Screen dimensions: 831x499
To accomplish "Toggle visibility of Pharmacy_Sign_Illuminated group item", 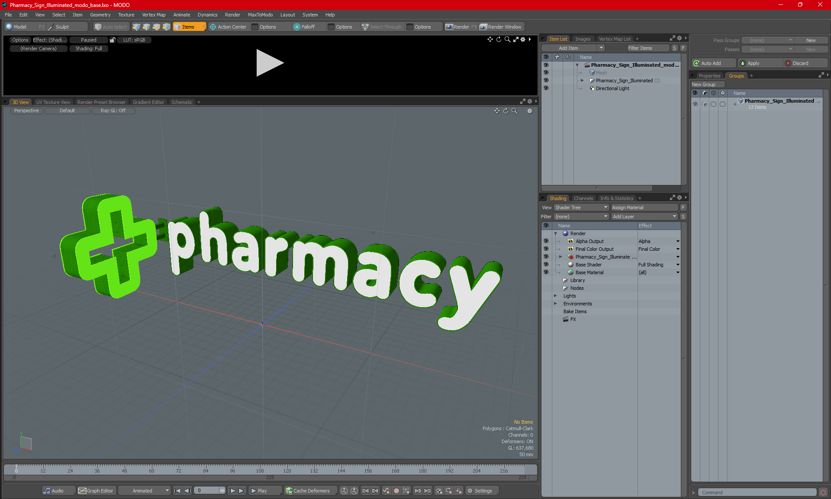I will [x=546, y=81].
